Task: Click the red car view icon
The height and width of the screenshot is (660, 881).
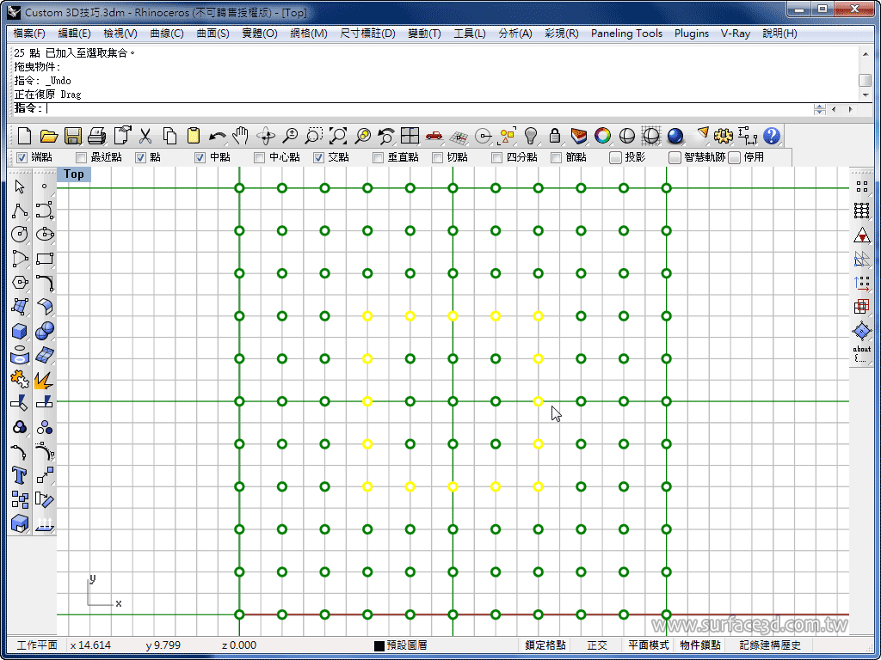Action: click(434, 136)
